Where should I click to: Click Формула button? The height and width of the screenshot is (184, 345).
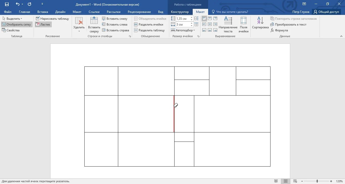pyautogui.click(x=279, y=30)
